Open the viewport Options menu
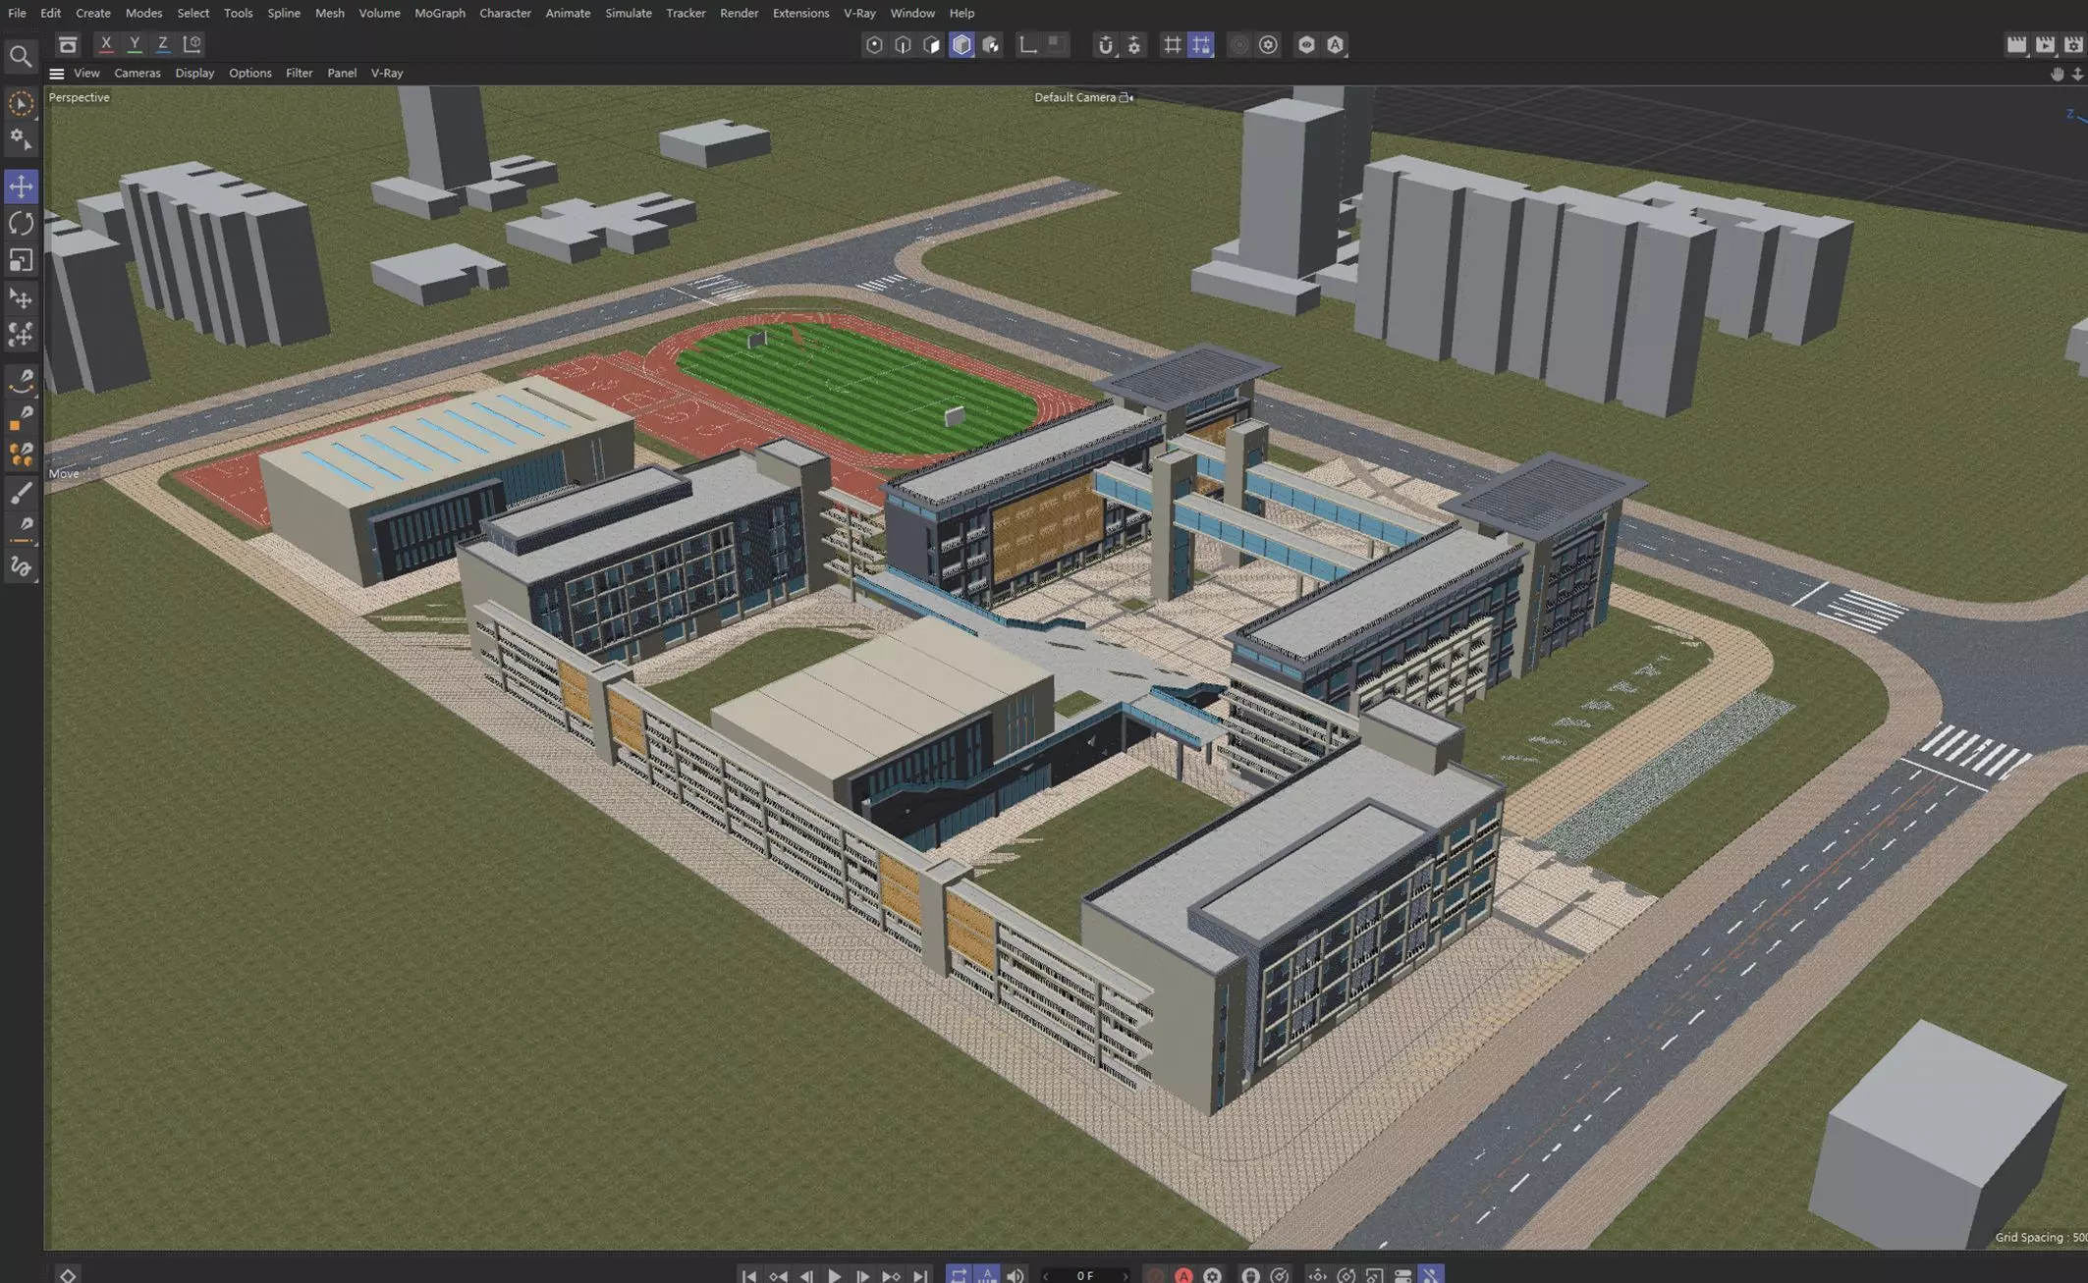 [x=249, y=74]
